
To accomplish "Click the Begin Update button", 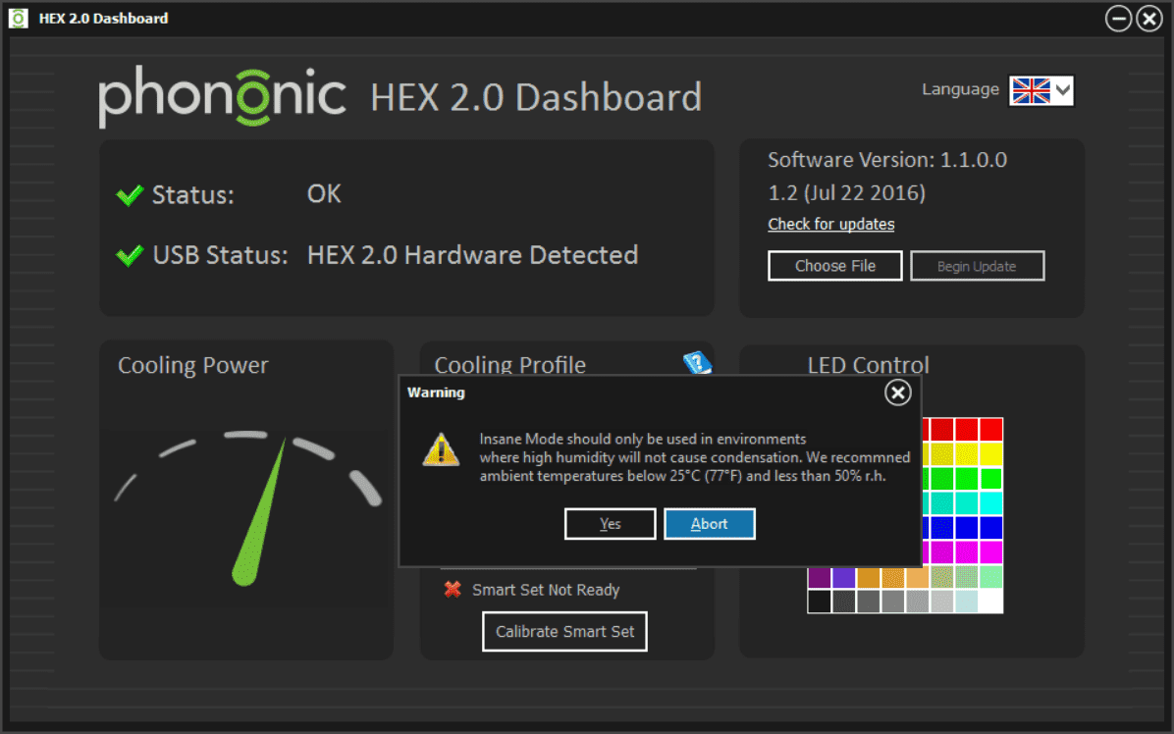I will pyautogui.click(x=977, y=266).
